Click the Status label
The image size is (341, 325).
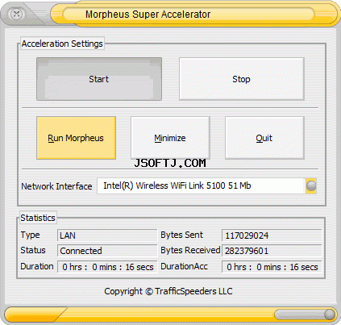click(33, 250)
